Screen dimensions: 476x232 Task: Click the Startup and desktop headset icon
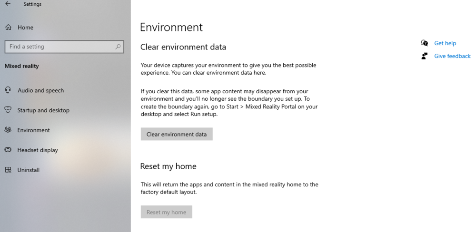[x=8, y=110]
